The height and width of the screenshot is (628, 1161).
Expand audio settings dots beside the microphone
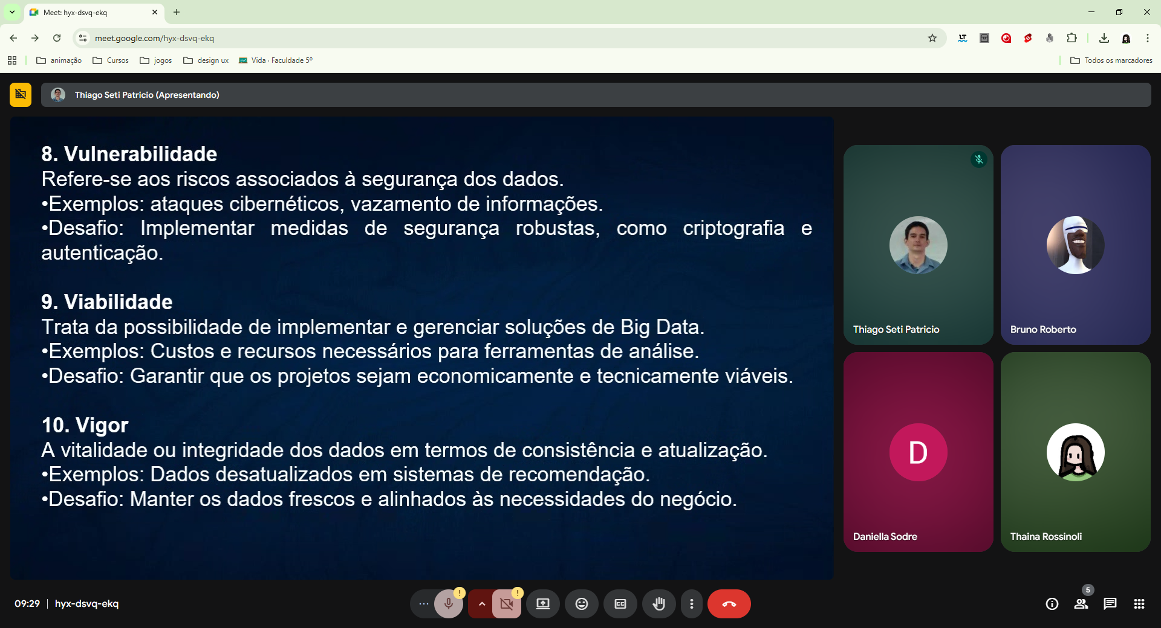(x=423, y=604)
